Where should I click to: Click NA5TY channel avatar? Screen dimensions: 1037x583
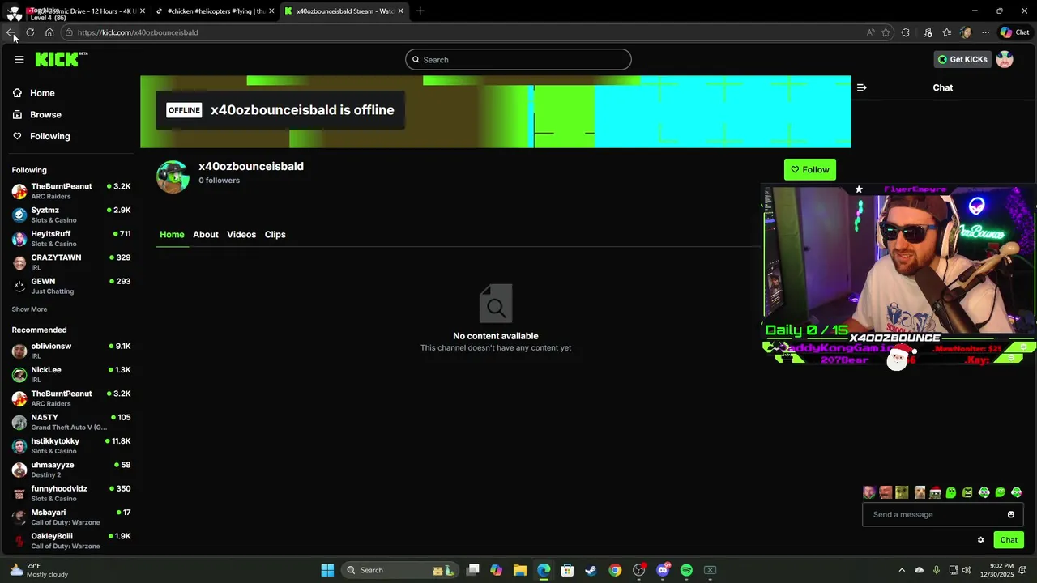(x=19, y=422)
